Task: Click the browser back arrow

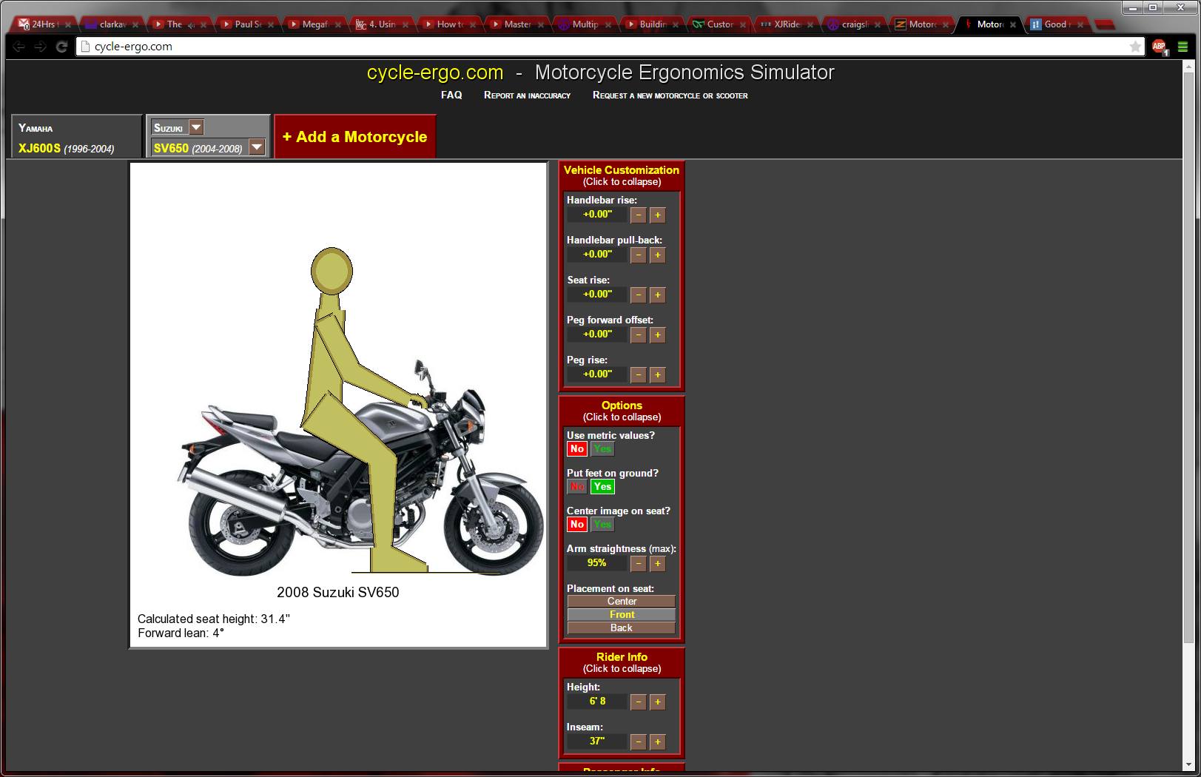Action: (19, 47)
